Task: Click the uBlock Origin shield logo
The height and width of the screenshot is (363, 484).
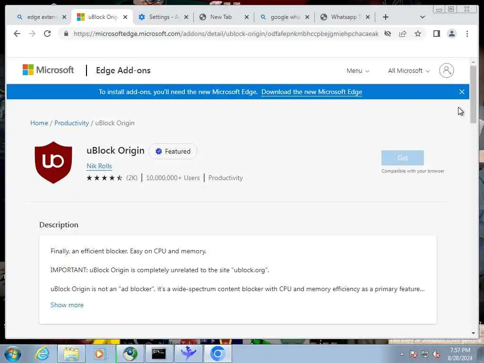Action: tap(53, 163)
